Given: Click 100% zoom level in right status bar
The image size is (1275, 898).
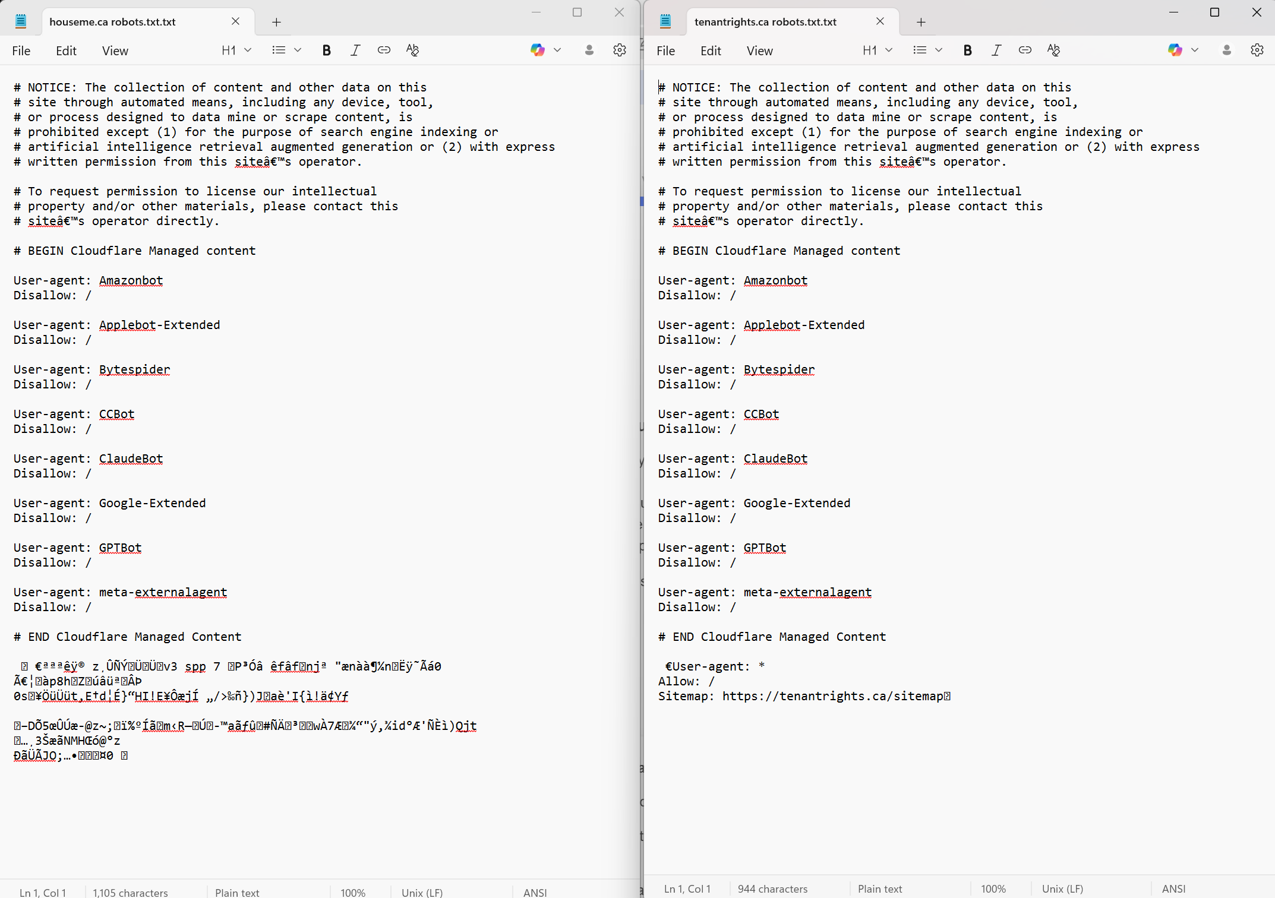Looking at the screenshot, I should point(993,888).
